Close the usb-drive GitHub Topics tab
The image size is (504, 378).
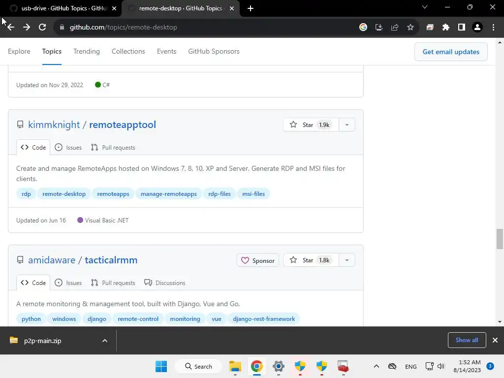(x=114, y=8)
